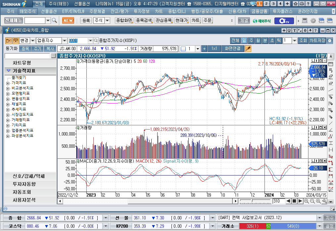Click the list icon beside indicator search box
Image resolution: width=336 pixels, height=231 pixels.
54,56
